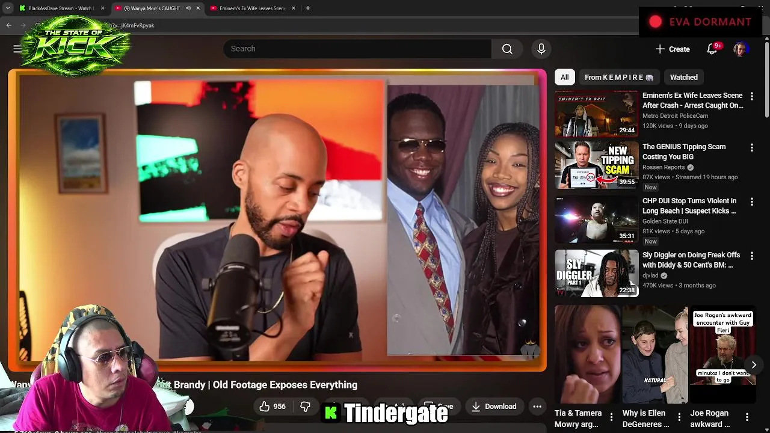This screenshot has height=433, width=770.
Task: Download the video
Action: coord(494,407)
